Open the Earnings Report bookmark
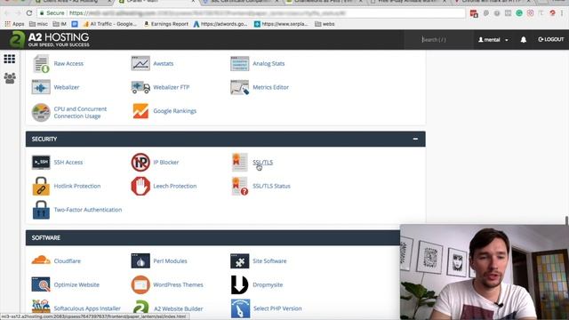 click(166, 24)
